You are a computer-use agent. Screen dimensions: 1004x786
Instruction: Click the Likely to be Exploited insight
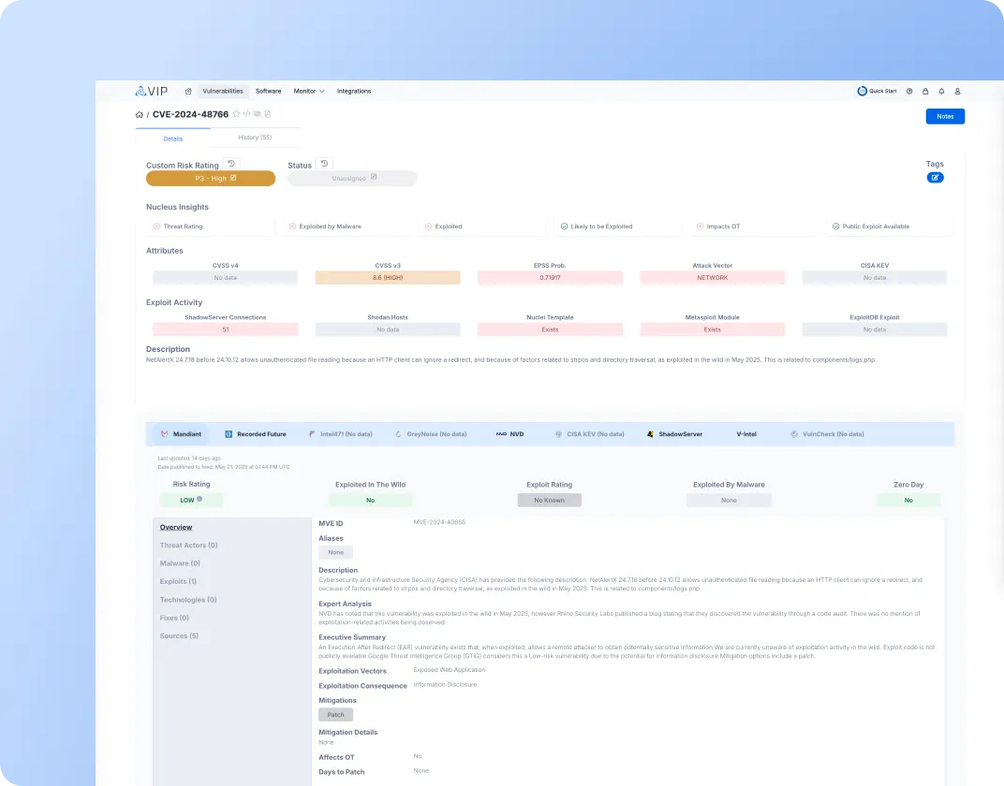[x=618, y=226]
